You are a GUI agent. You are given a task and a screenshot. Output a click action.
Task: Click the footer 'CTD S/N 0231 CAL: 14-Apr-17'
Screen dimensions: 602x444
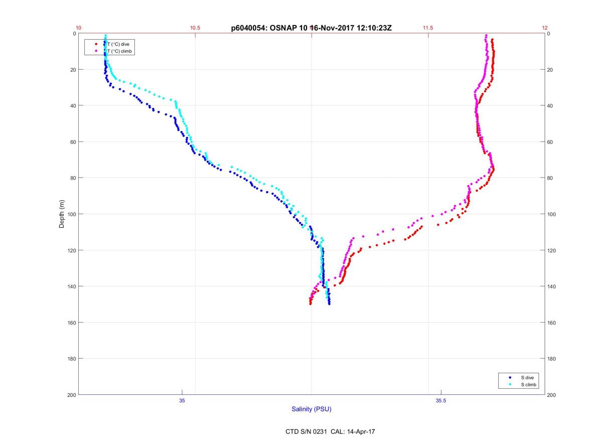[x=329, y=431]
